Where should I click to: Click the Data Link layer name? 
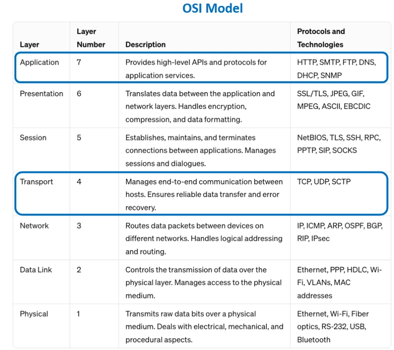35,270
